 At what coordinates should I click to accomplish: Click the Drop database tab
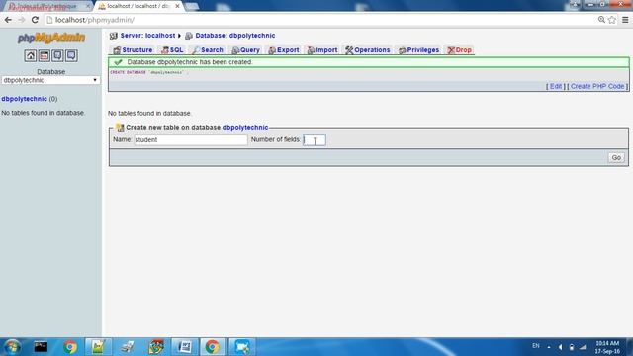(459, 50)
